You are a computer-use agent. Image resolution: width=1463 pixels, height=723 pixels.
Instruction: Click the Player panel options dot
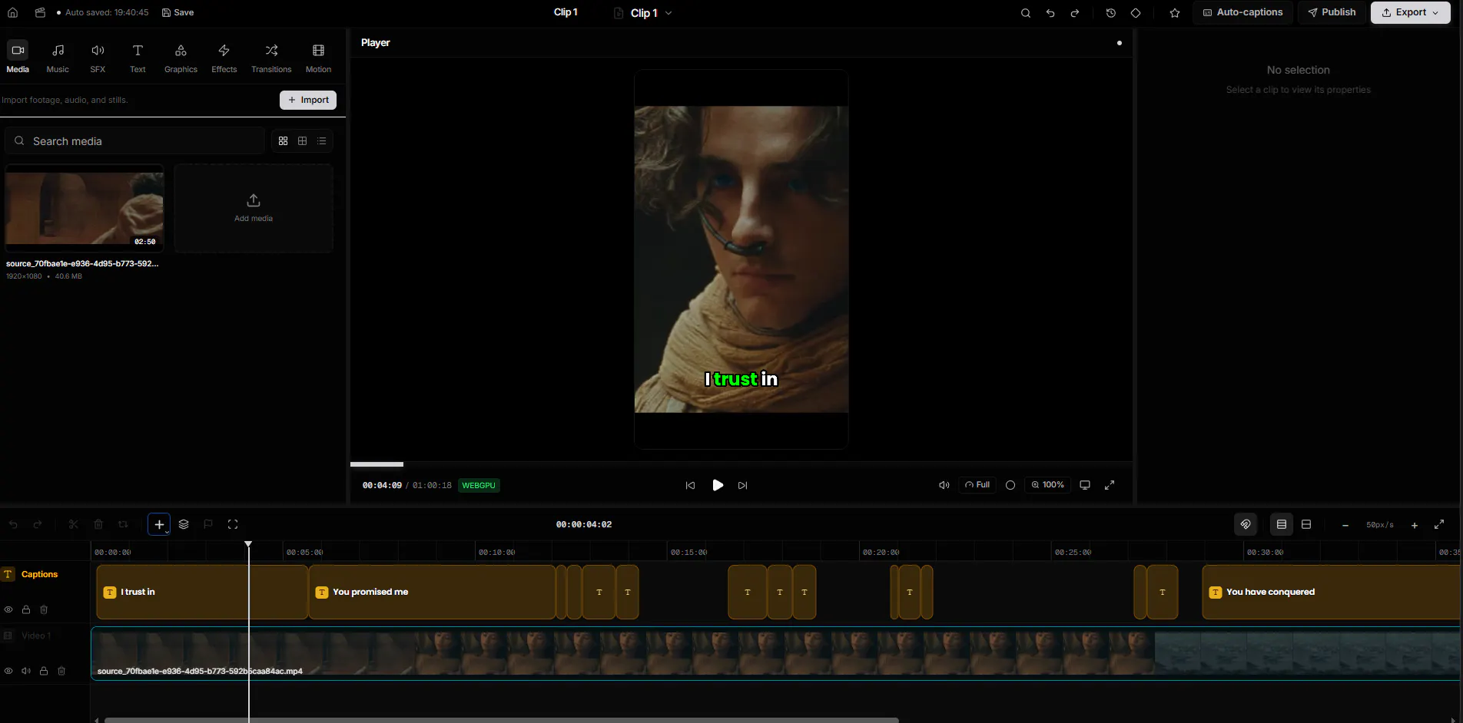pyautogui.click(x=1120, y=43)
